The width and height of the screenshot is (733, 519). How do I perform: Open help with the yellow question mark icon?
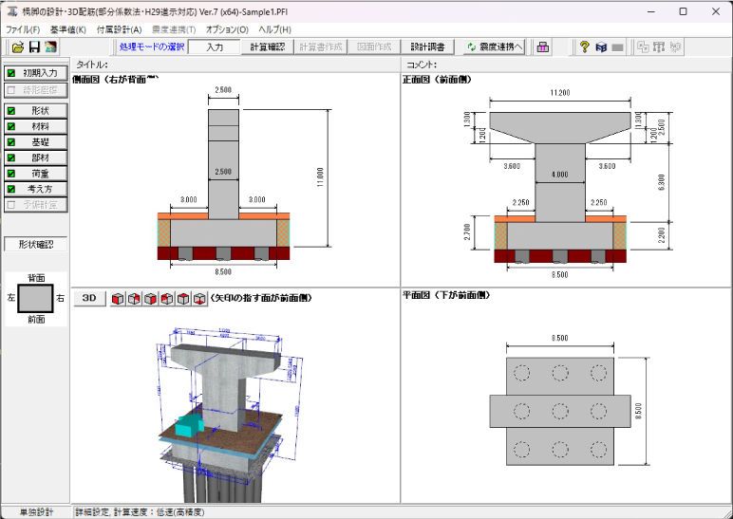coord(584,46)
